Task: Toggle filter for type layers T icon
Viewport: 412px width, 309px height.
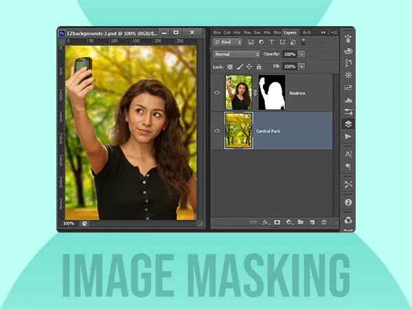Action: [x=272, y=42]
